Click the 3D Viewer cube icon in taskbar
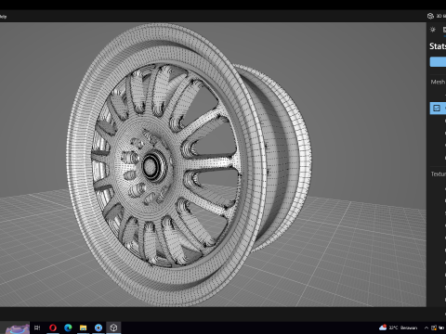Viewport: 446px width, 334px height. 113,328
